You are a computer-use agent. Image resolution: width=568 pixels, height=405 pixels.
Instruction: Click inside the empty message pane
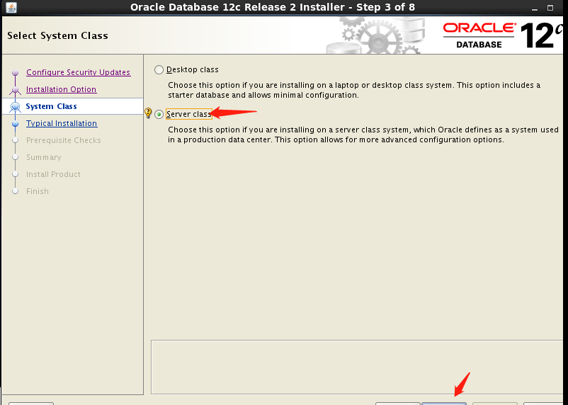[x=357, y=367]
